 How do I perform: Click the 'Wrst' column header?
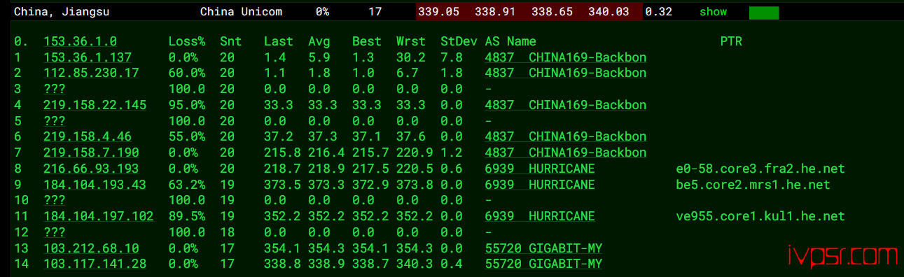click(411, 42)
